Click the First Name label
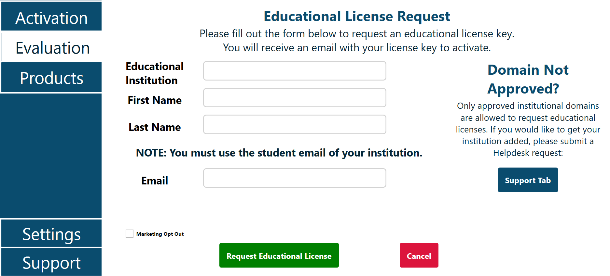Image resolution: width=610 pixels, height=276 pixels. coord(155,100)
